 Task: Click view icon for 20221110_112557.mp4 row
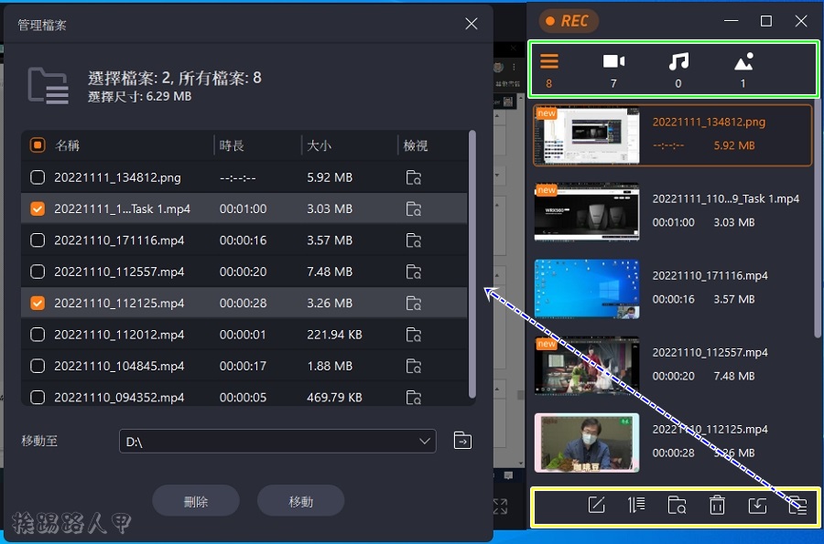point(414,272)
